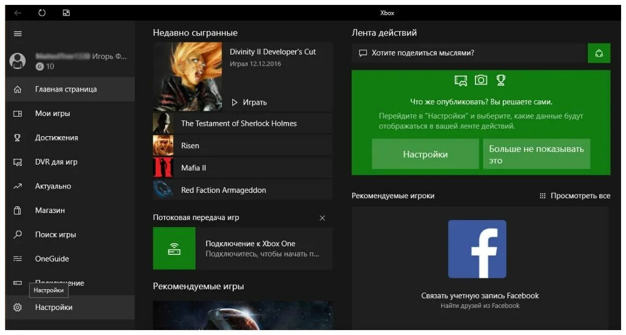The image size is (626, 335).
Task: Click the green share button beside thoughts field
Action: (x=599, y=53)
